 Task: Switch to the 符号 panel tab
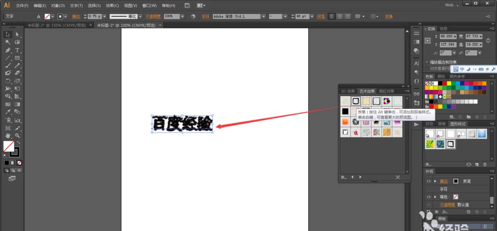[x=429, y=124]
